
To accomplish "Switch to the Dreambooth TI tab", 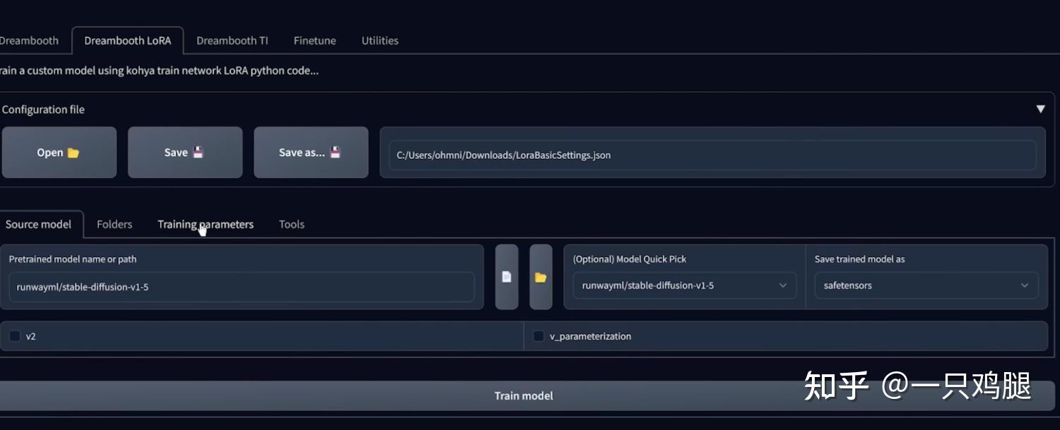I will 232,40.
